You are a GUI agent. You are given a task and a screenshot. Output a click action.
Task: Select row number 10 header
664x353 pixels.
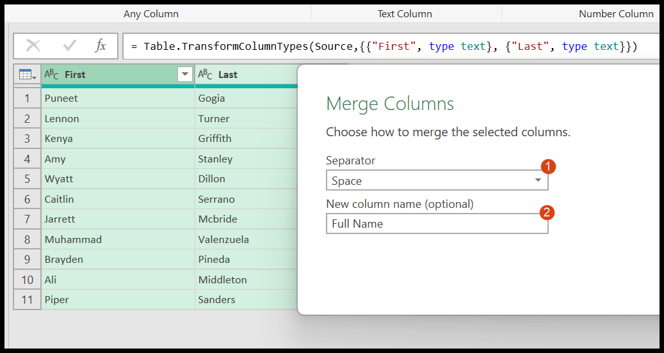coord(27,279)
